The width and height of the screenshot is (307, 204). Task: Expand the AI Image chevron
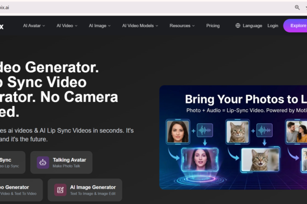(x=109, y=26)
